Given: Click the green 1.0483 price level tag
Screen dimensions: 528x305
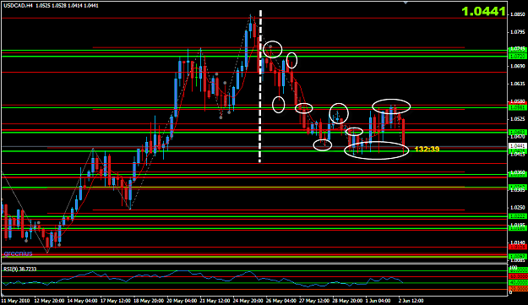Looking at the screenshot, I should pyautogui.click(x=518, y=132).
